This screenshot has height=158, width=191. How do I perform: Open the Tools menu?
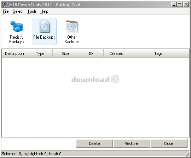(x=32, y=11)
